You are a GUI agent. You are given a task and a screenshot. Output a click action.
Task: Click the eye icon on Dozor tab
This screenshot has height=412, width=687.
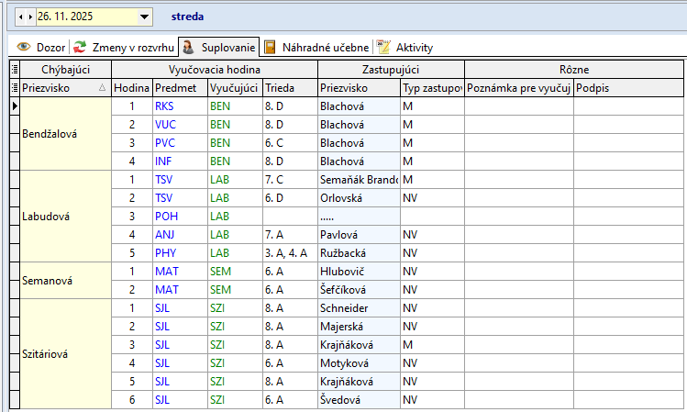click(24, 47)
